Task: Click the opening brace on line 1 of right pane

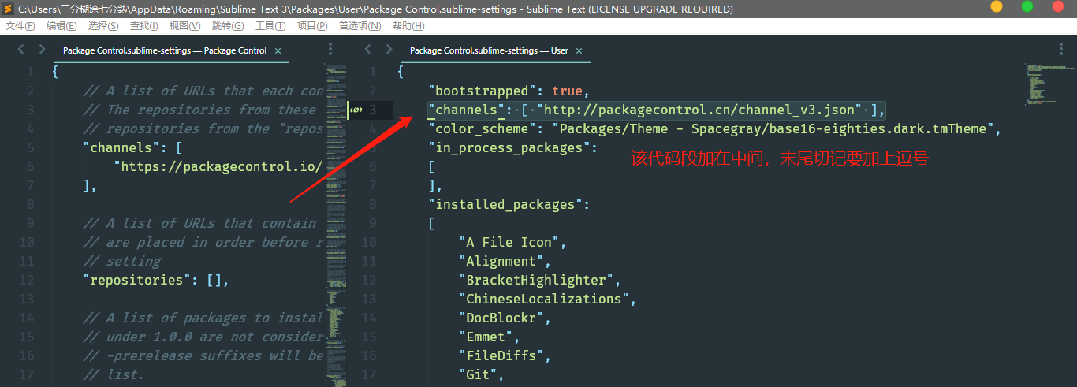Action: 401,72
